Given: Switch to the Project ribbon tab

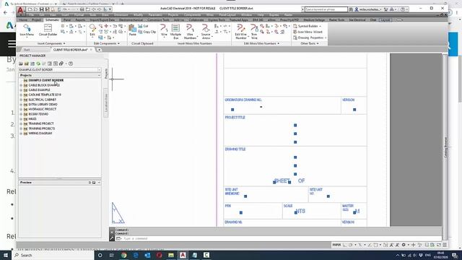Looking at the screenshot, I should tap(36, 20).
